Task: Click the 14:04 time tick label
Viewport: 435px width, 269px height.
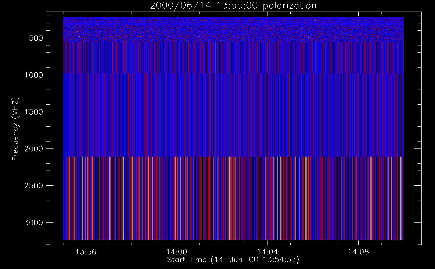Action: click(x=268, y=252)
